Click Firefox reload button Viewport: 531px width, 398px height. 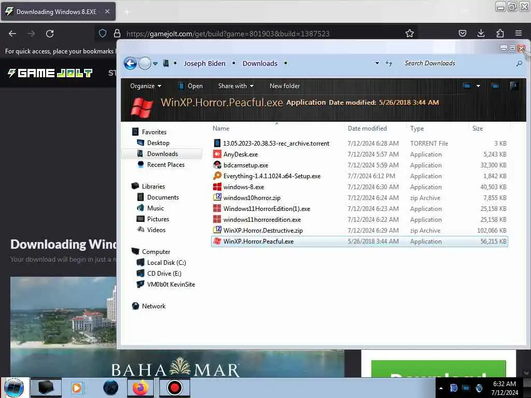coord(50,34)
